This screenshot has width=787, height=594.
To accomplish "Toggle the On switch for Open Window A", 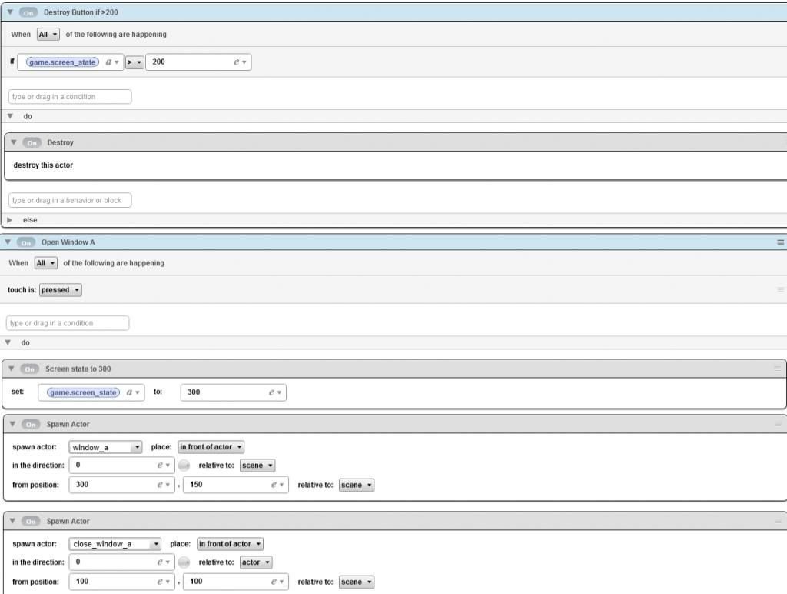I will (27, 242).
